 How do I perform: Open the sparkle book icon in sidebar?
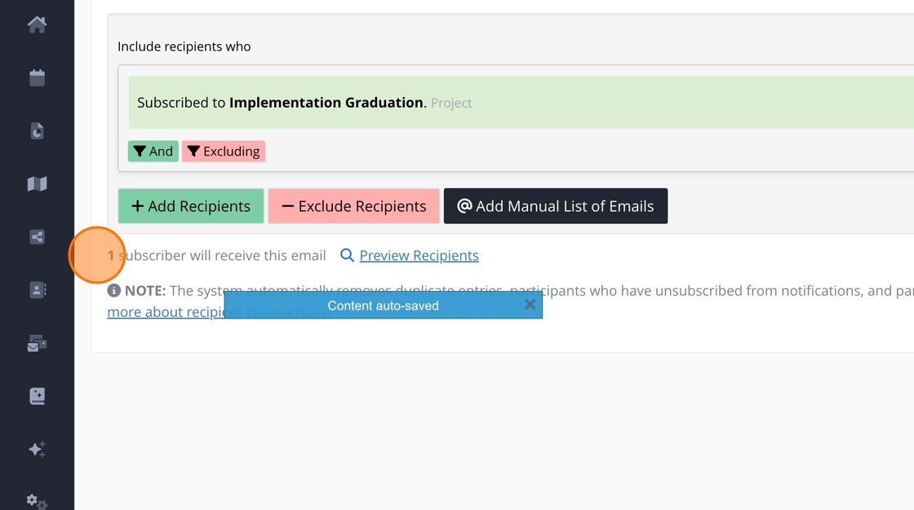pyautogui.click(x=37, y=396)
